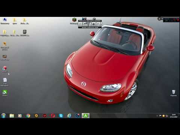180x135 pixels.
Task: Click the Show desktop strip at taskbar end
Action: pos(179,115)
